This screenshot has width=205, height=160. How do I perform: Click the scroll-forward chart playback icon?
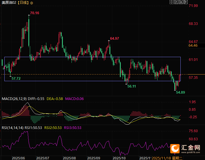[182, 2]
